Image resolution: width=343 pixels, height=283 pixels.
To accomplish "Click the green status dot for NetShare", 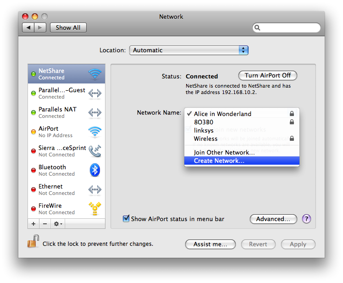I will tap(33, 74).
